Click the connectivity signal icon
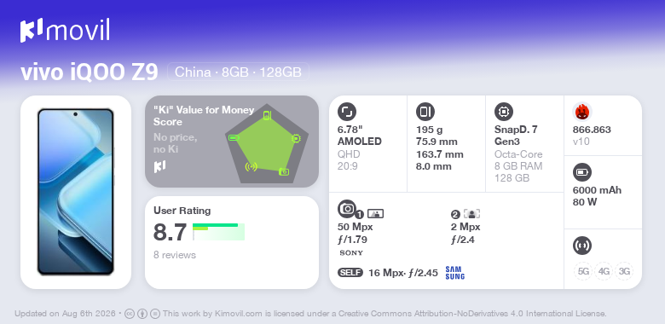665x324 pixels. coord(581,246)
